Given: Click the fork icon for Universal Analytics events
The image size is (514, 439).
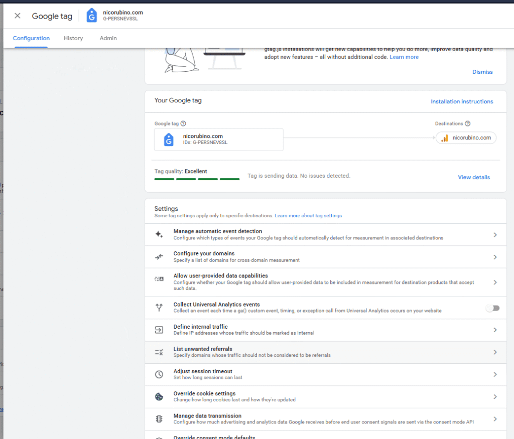Looking at the screenshot, I should [x=159, y=307].
